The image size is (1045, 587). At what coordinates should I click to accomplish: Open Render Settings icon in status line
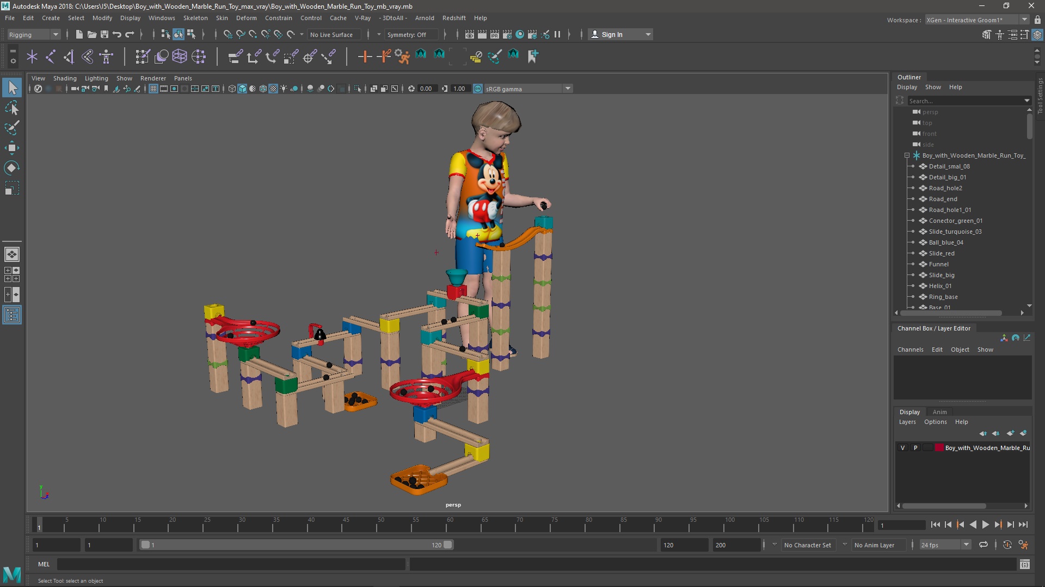point(507,34)
